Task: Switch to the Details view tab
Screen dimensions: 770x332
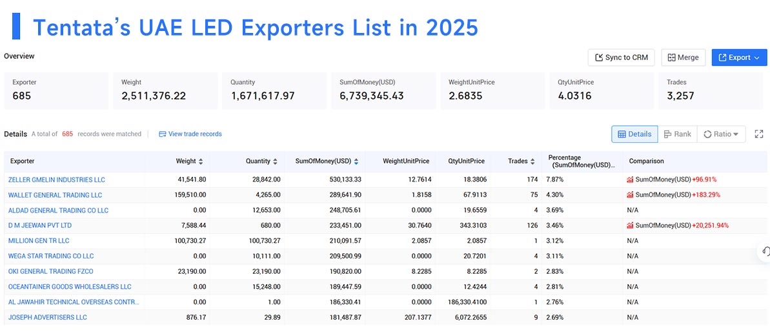Action: [x=634, y=134]
